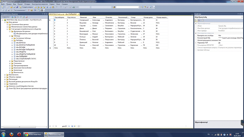
Task: Select dbo.ВКЛАДЫ ПАЙЩИКОВ in the tree
Action: (x=25, y=50)
